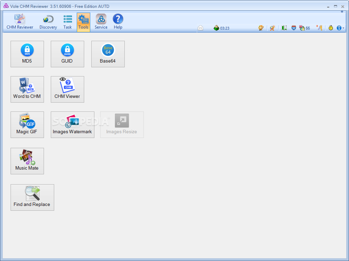Switch to the Discovery tab
The width and height of the screenshot is (349, 261).
pos(48,22)
